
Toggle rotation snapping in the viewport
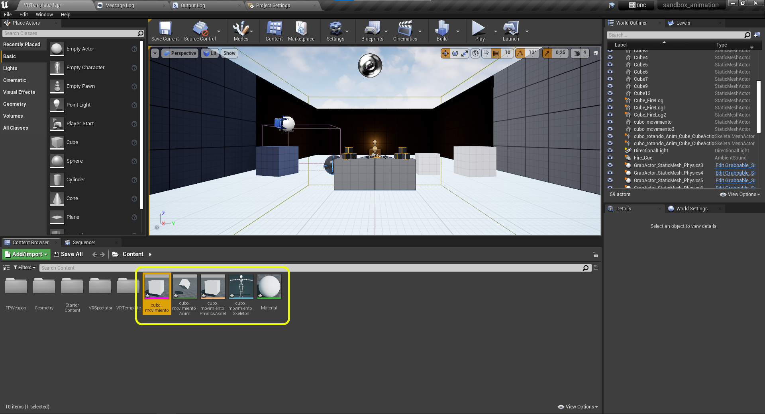click(520, 53)
